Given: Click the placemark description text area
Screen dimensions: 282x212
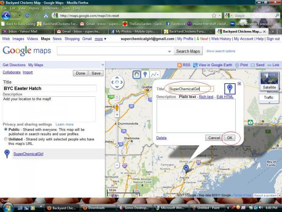Looking at the screenshot, I should (196, 116).
